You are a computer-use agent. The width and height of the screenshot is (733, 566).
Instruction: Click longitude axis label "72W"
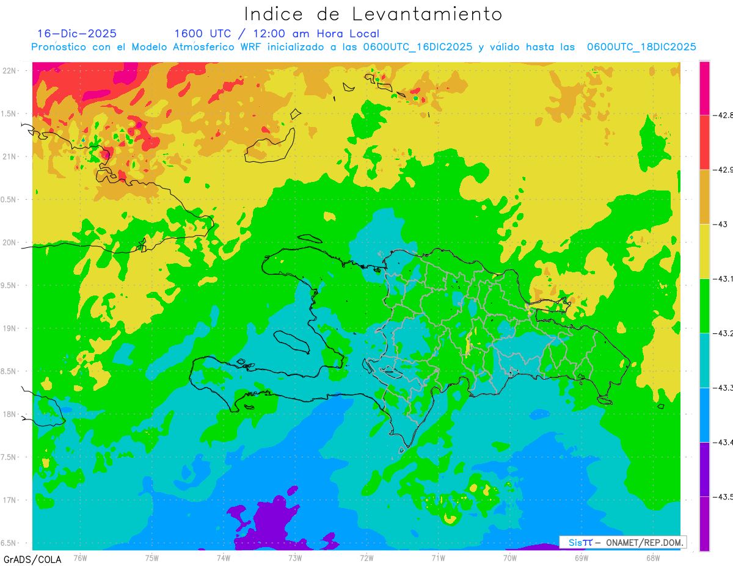tap(366, 557)
